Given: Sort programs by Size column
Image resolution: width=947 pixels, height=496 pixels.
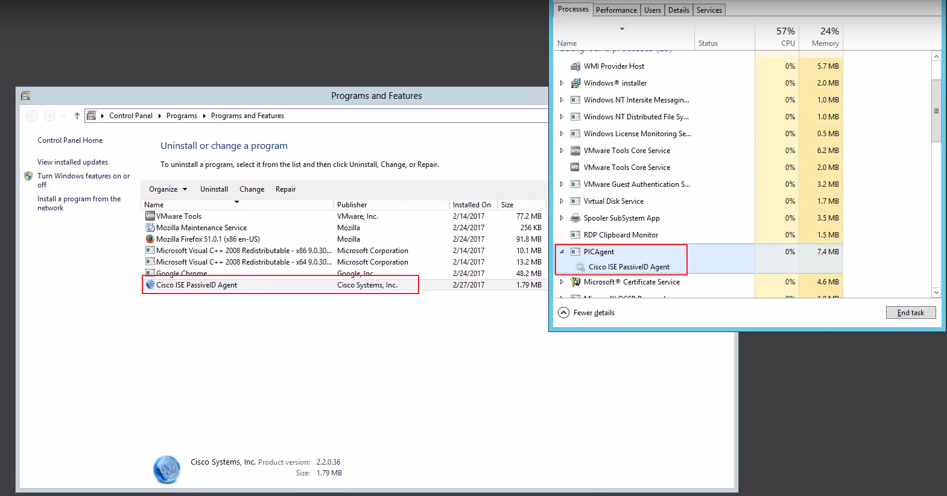Looking at the screenshot, I should [x=521, y=205].
